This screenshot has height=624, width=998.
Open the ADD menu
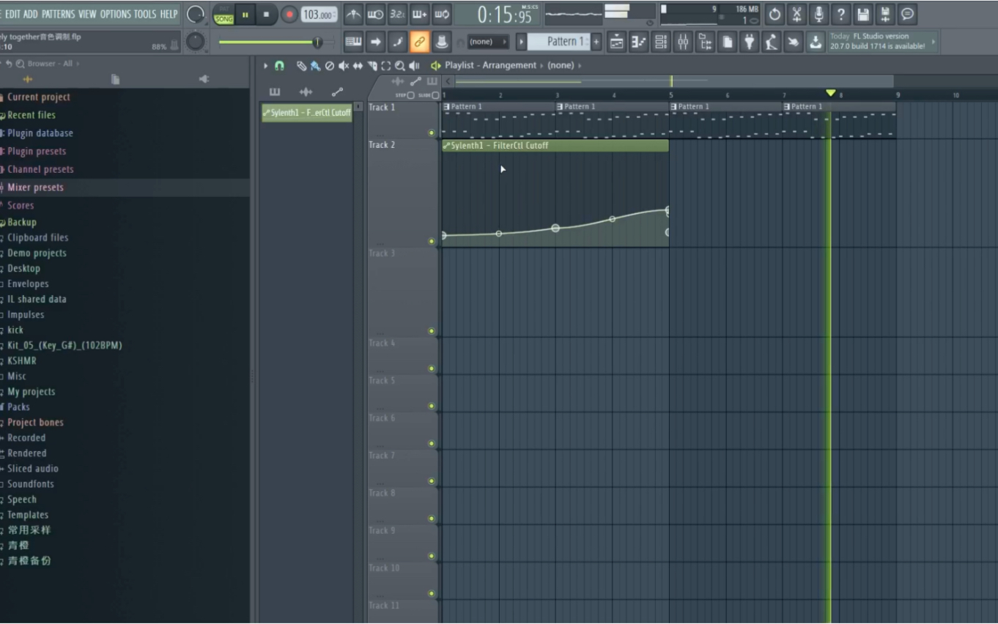point(31,14)
